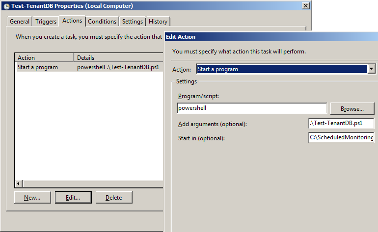Switch to the General tab
Image resolution: width=378 pixels, height=232 pixels.
tap(20, 22)
